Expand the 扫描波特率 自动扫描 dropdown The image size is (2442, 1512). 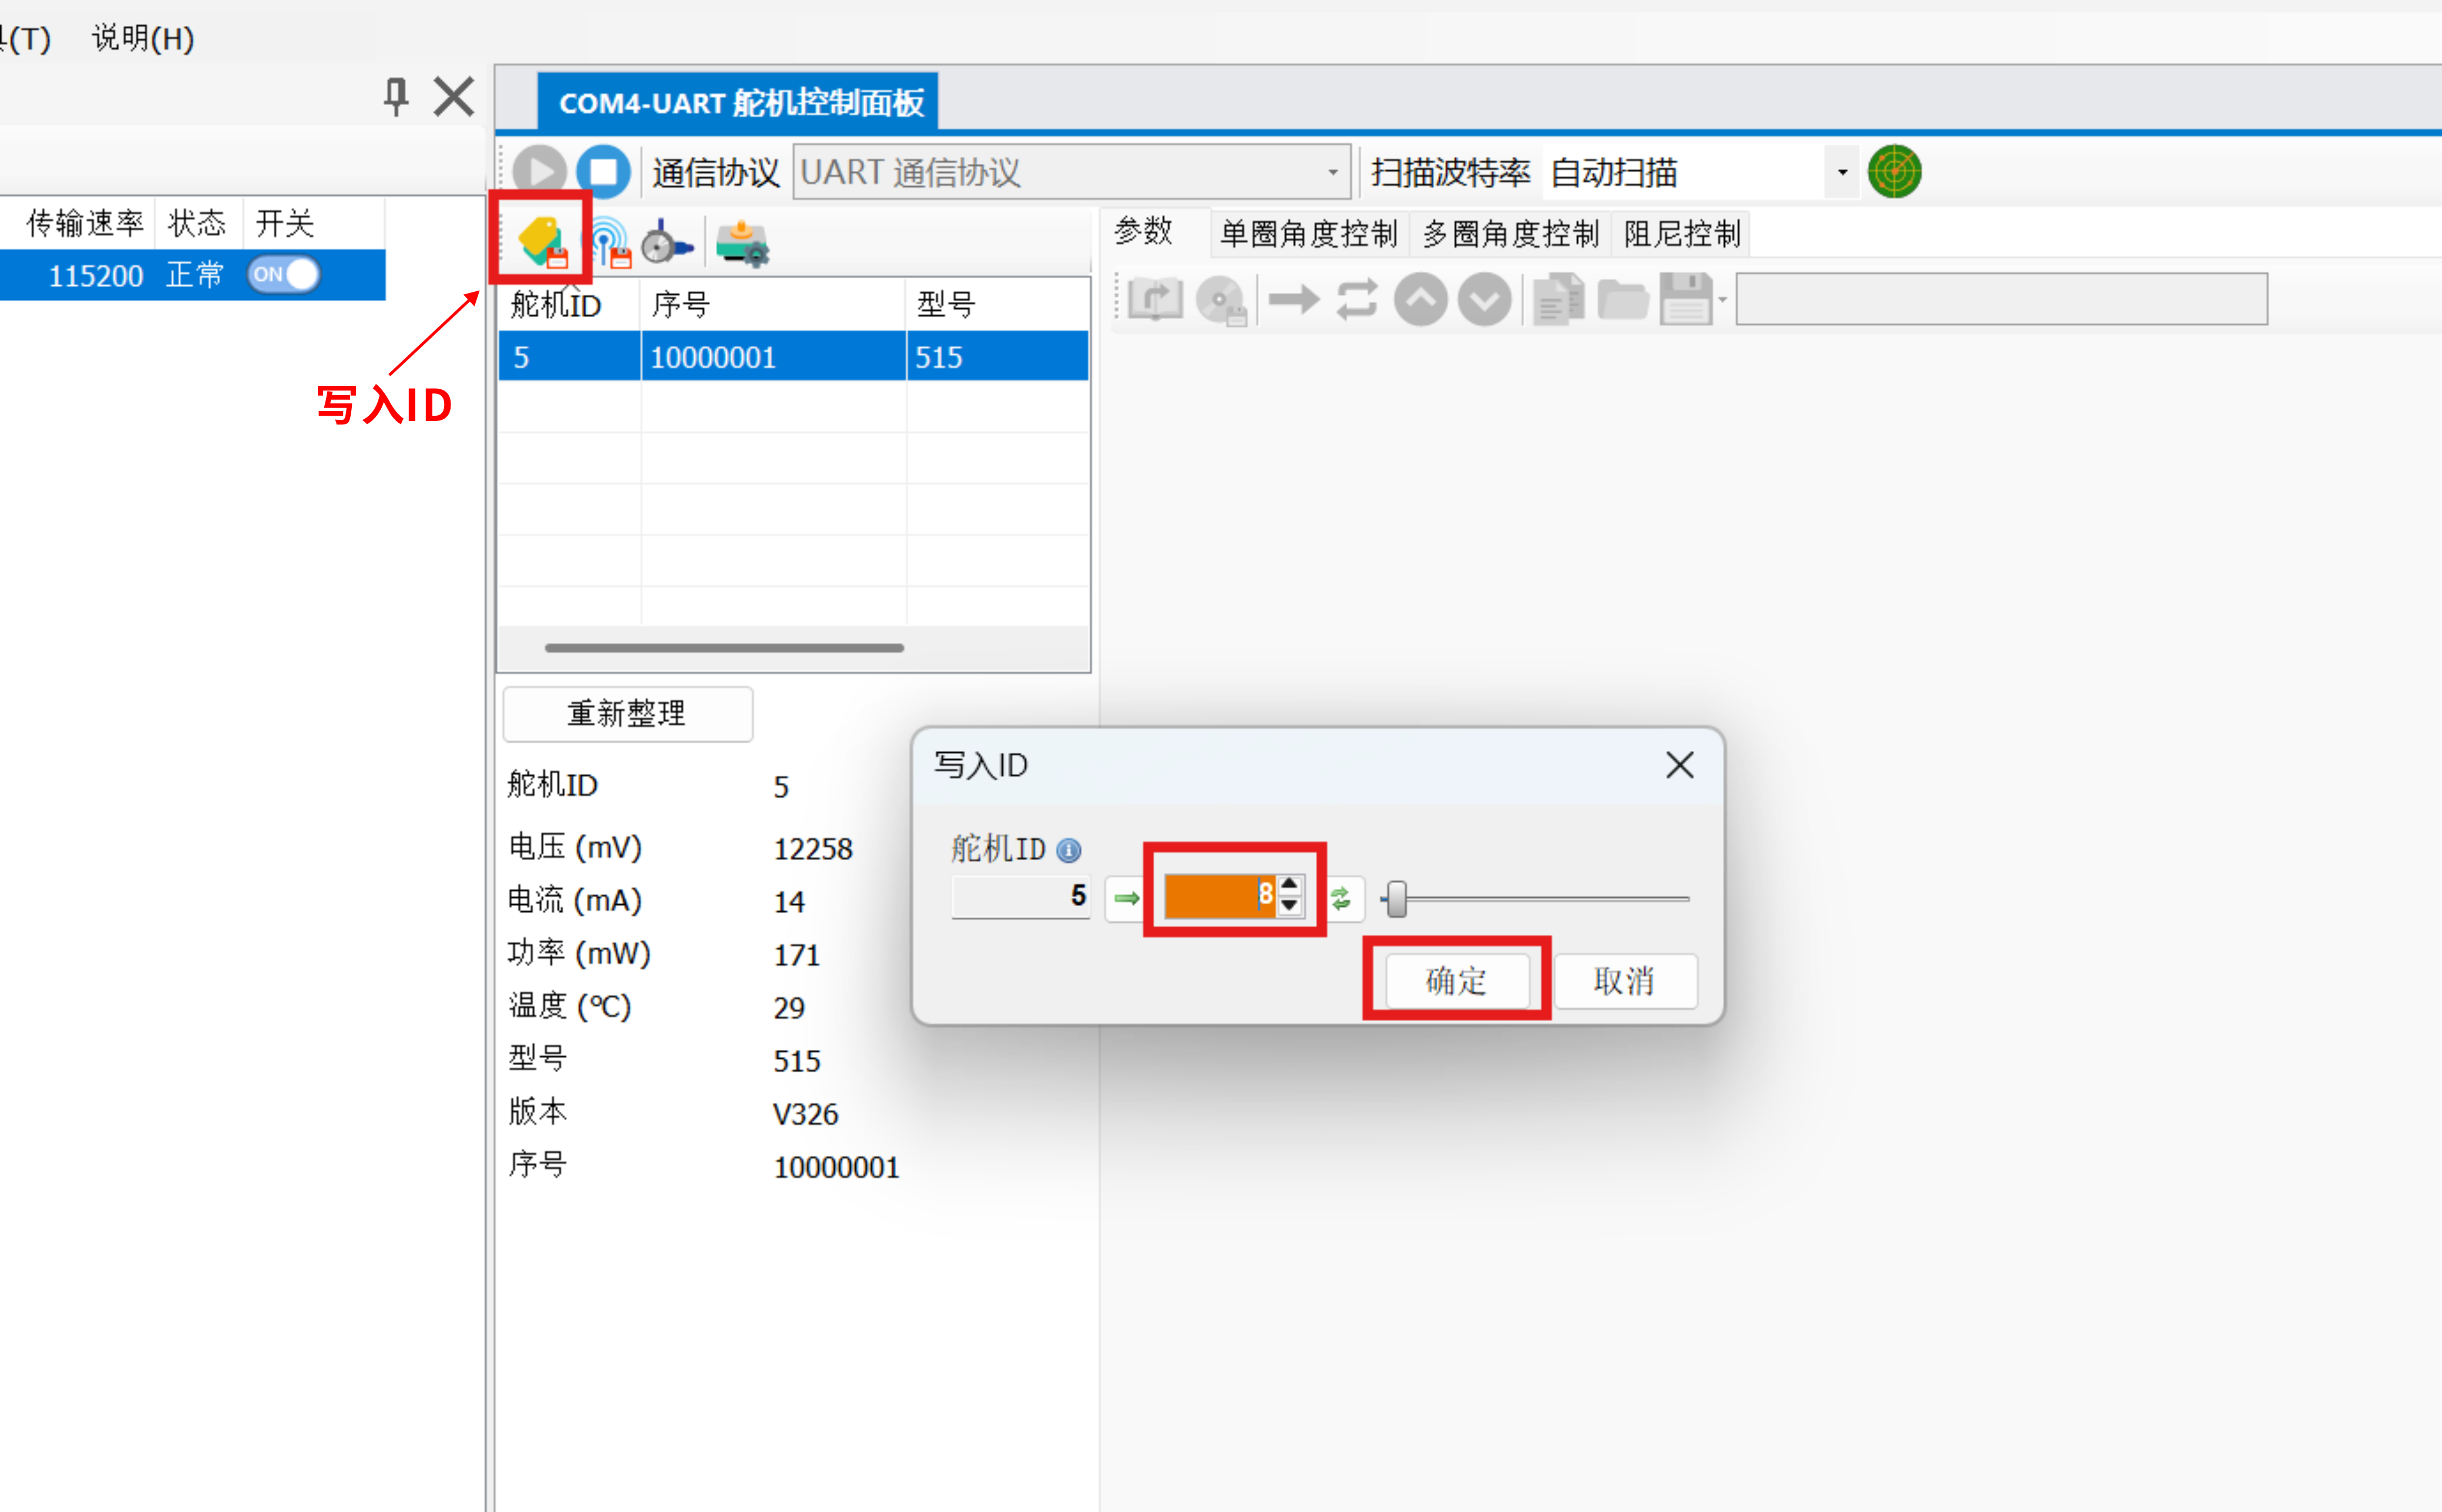click(x=1842, y=172)
